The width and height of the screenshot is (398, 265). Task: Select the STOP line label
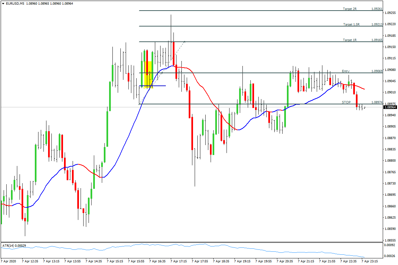pyautogui.click(x=346, y=102)
